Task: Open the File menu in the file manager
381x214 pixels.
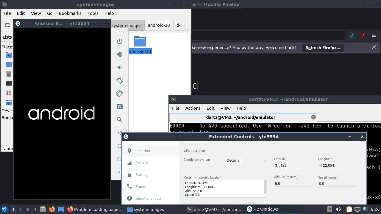Action: click(x=7, y=13)
